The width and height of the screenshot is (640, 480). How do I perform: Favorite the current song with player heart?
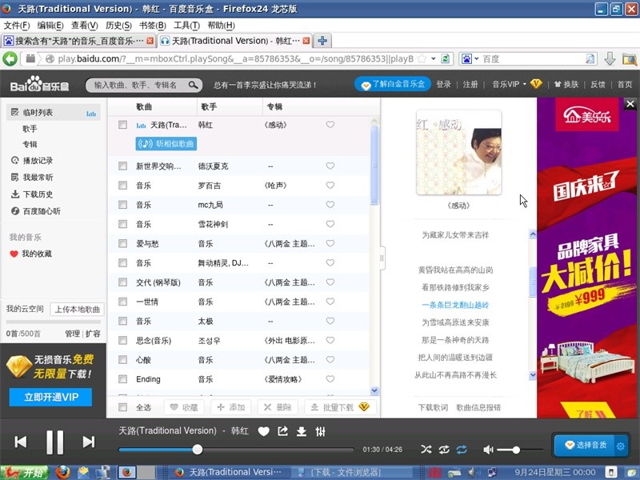coord(264,431)
